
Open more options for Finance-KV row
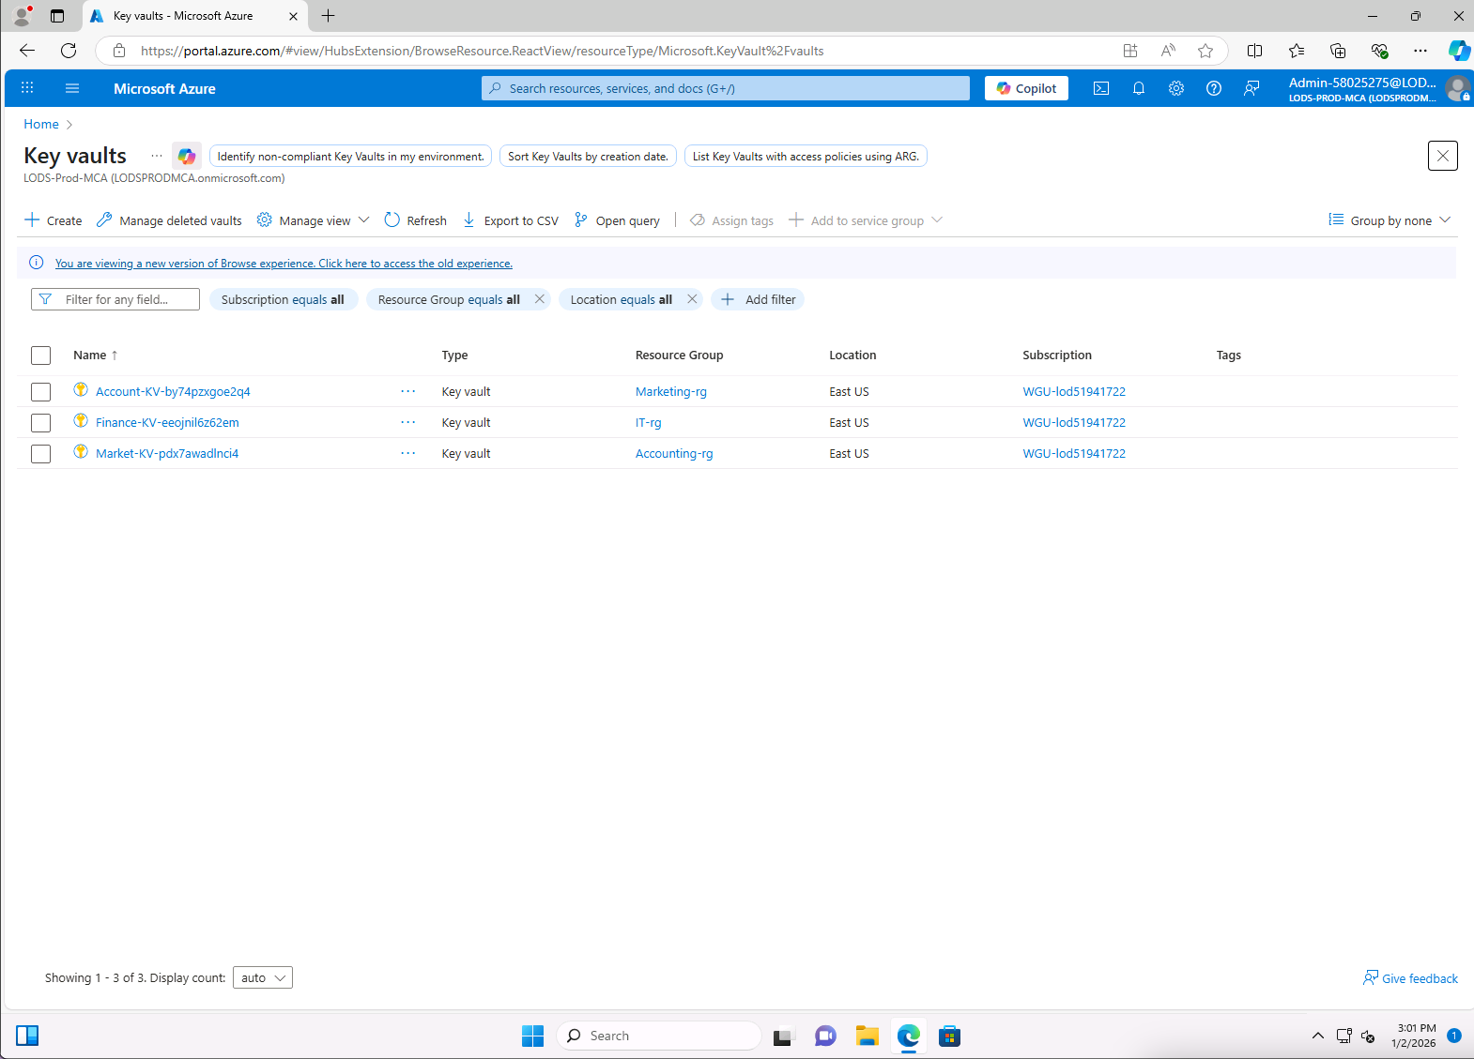408,422
